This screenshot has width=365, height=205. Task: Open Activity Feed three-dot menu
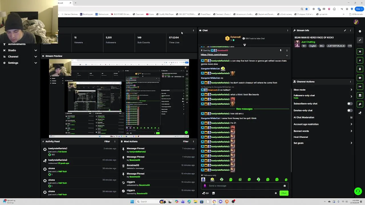pyautogui.click(x=115, y=142)
